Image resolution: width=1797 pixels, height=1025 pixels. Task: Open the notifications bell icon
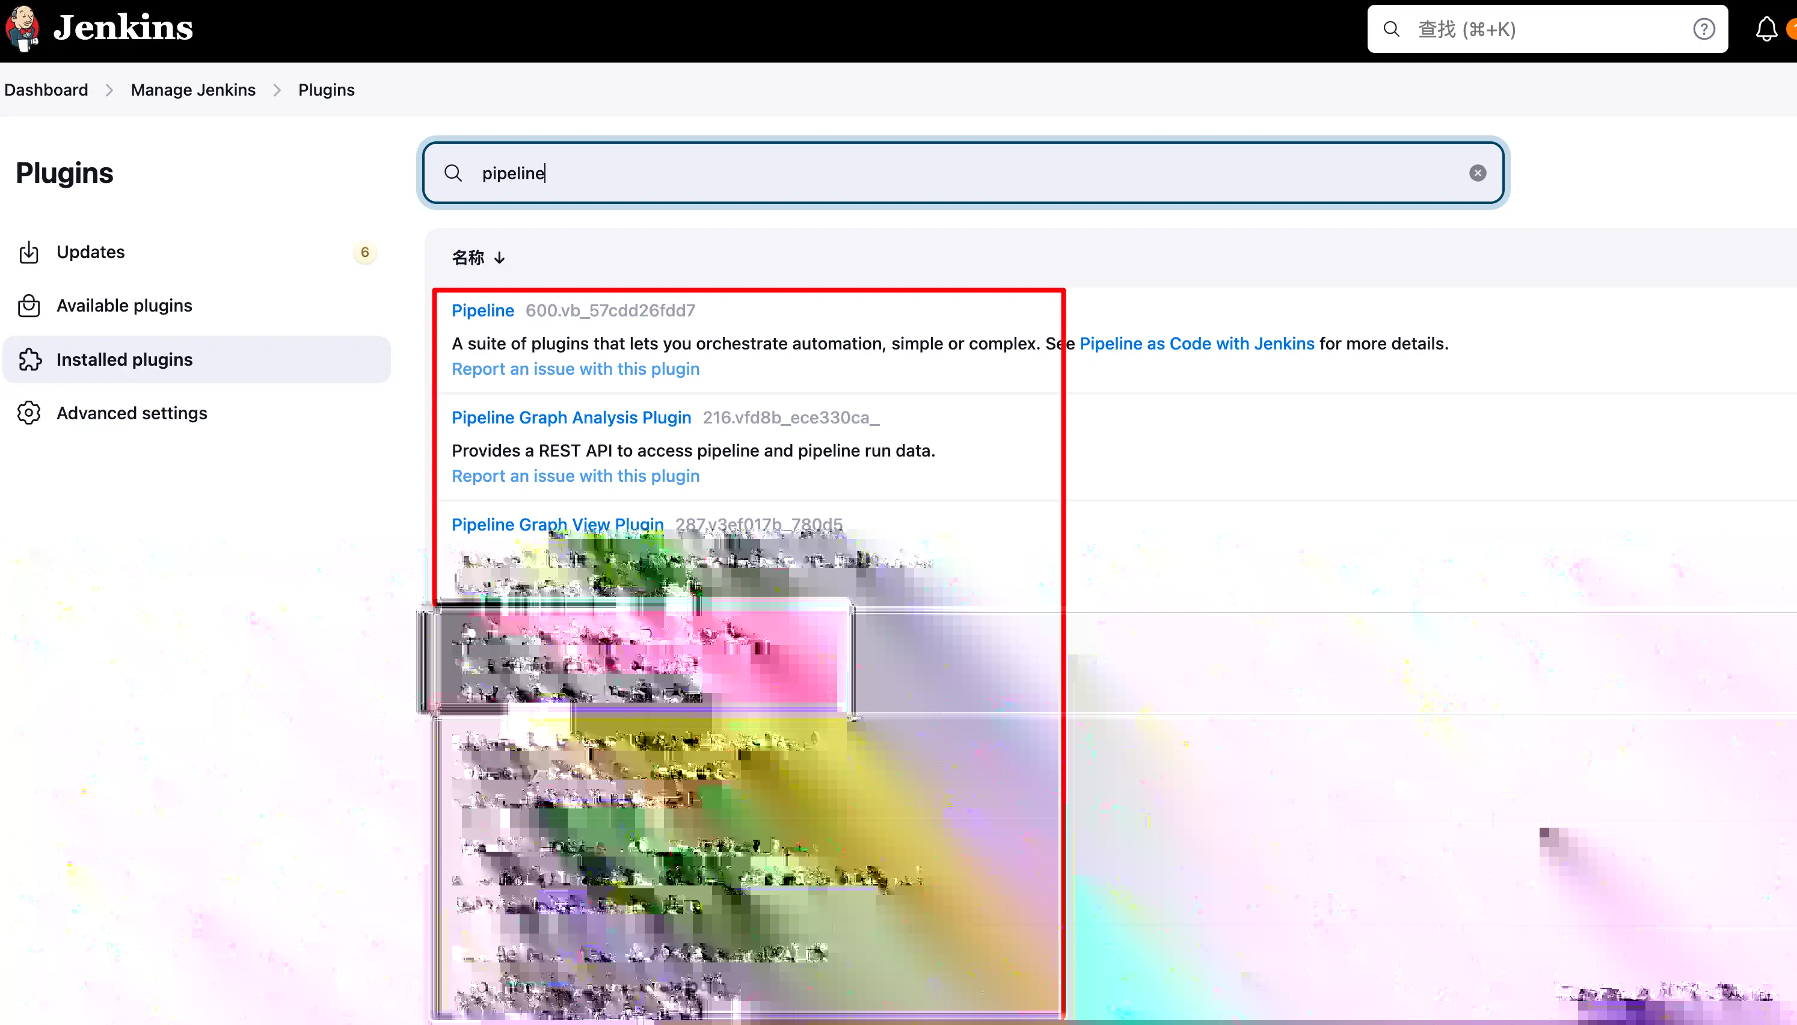[1766, 29]
